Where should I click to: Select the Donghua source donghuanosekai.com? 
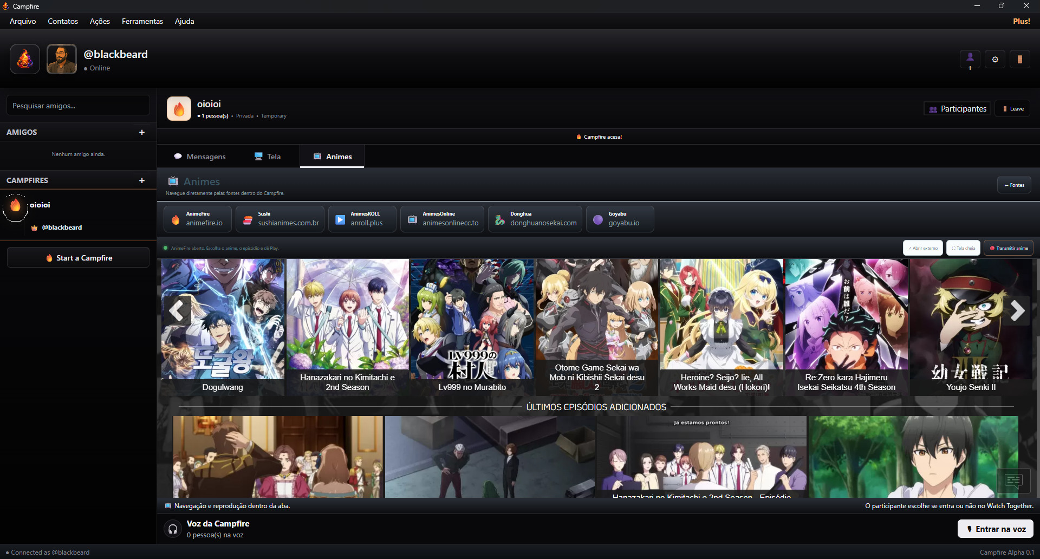coord(535,219)
